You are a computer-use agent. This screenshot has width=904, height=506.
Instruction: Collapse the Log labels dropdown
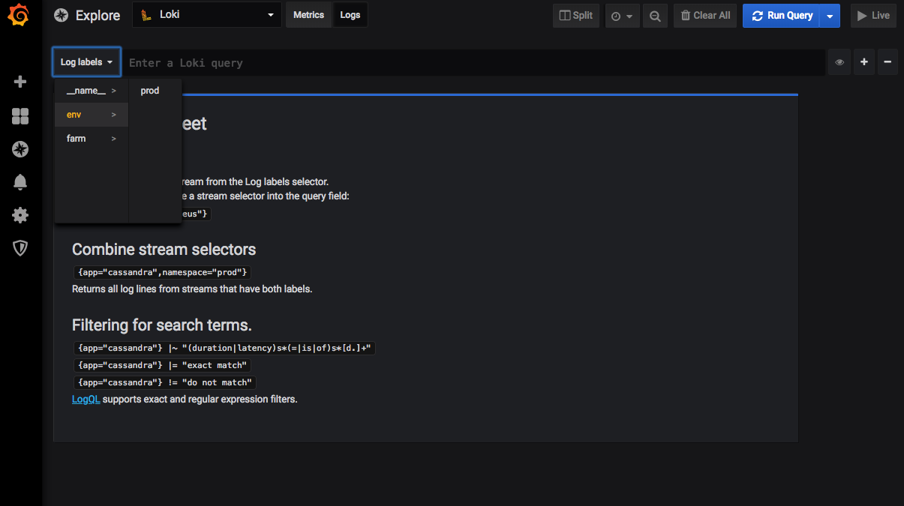[86, 62]
